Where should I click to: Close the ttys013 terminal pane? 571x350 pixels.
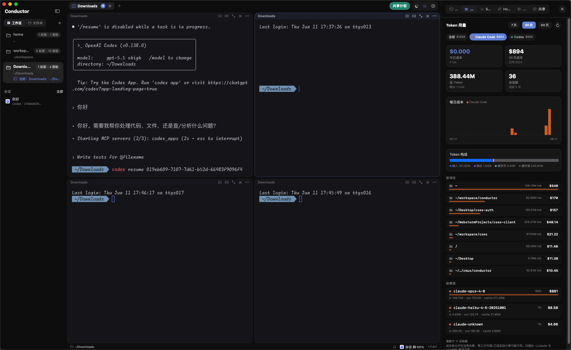point(428,16)
